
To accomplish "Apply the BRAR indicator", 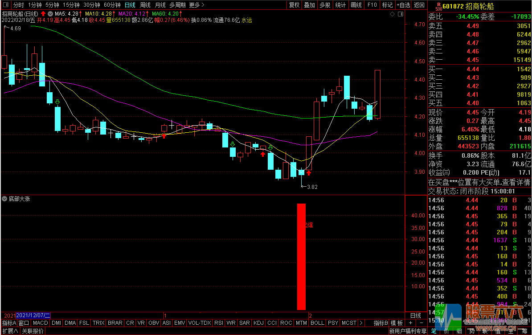I will click(x=115, y=323).
